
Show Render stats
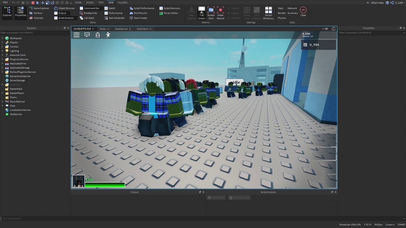(x=282, y=13)
